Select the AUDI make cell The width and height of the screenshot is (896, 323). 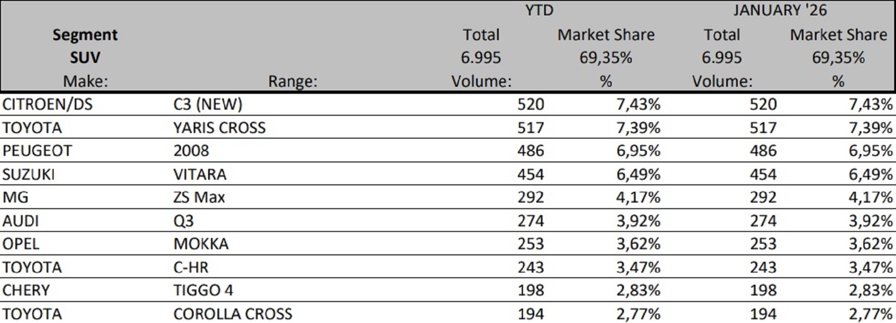21,221
